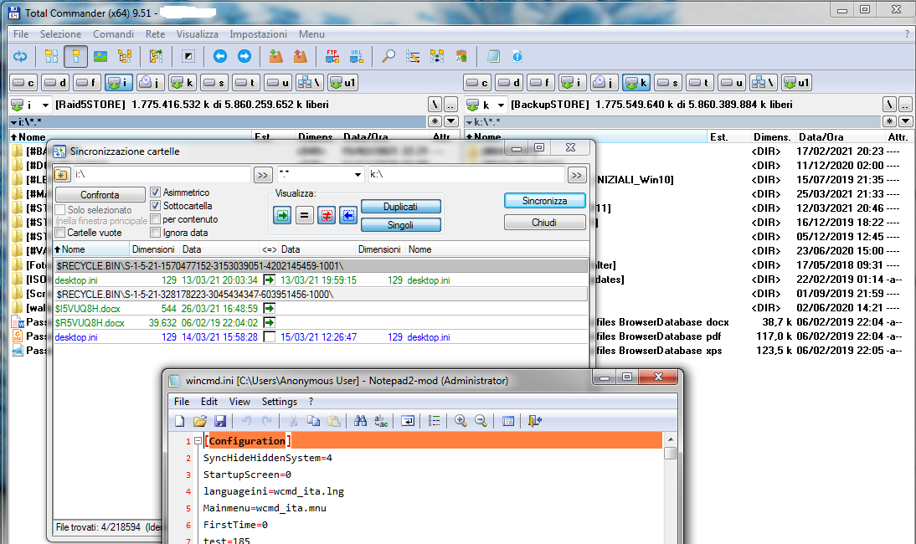Switch to thumbnail picture view icon
916x544 pixels.
100,57
